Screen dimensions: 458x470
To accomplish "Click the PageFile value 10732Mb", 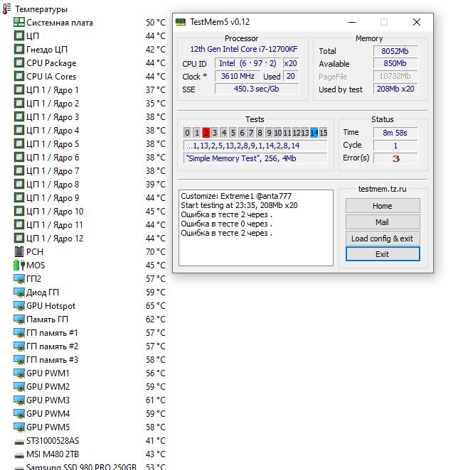I will coord(395,76).
